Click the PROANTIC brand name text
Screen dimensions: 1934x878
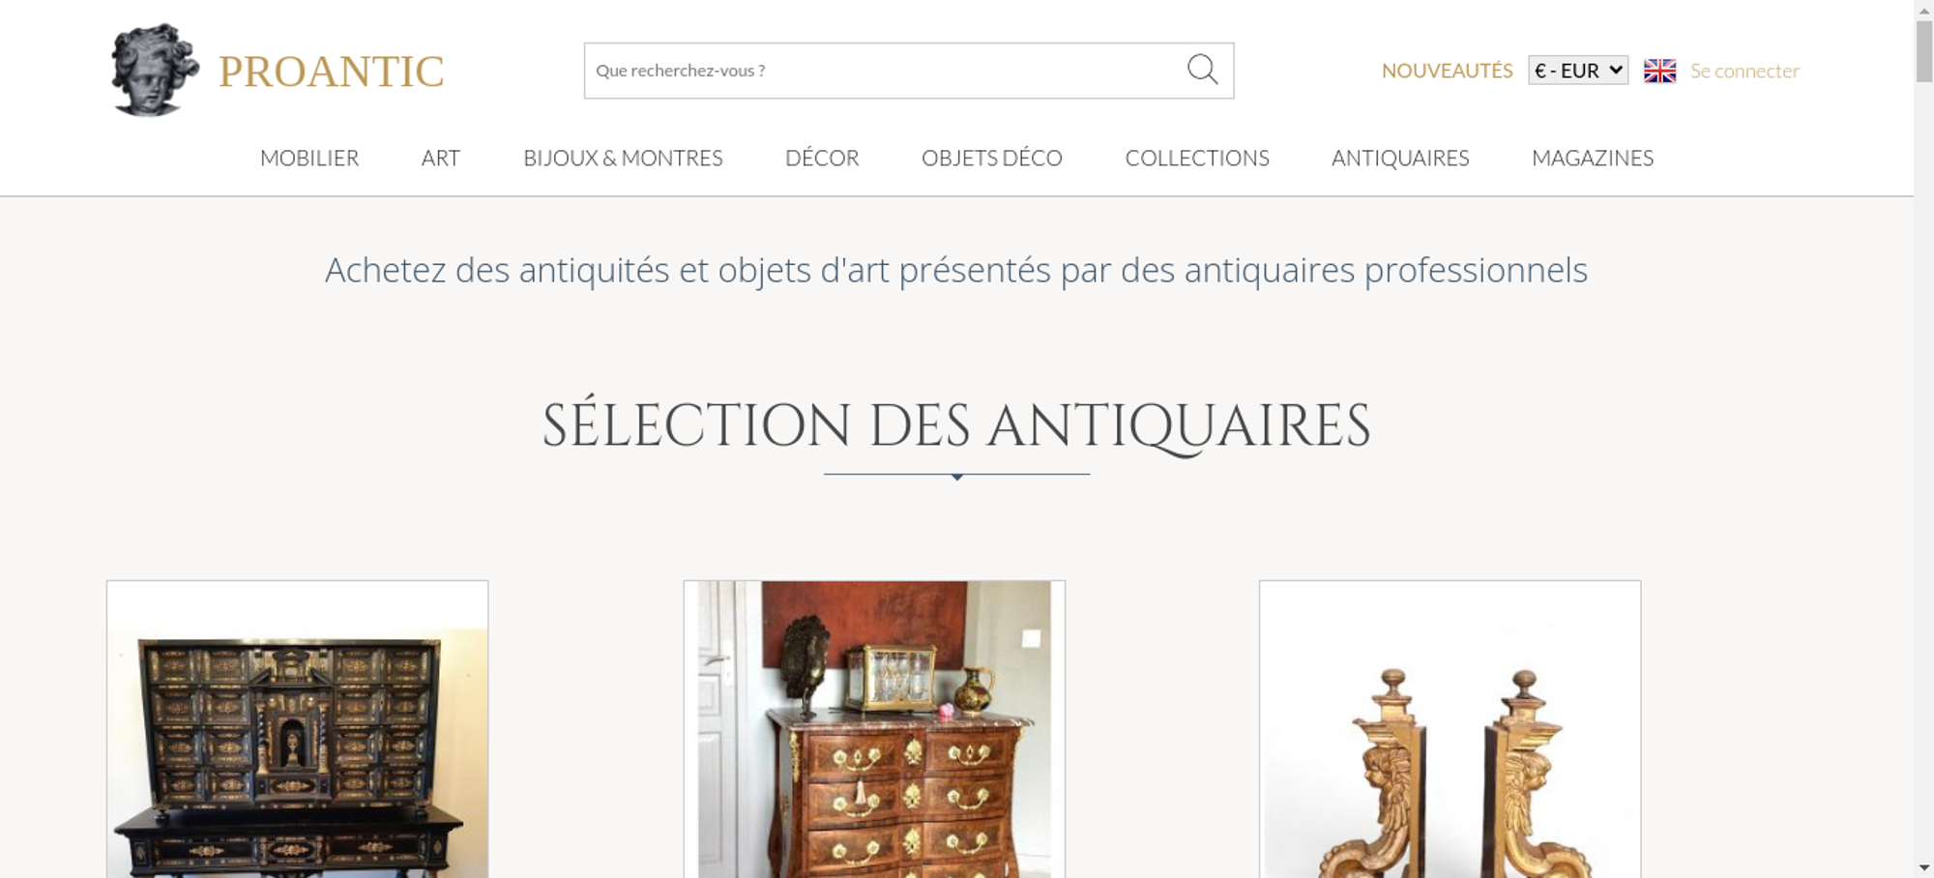coord(331,72)
